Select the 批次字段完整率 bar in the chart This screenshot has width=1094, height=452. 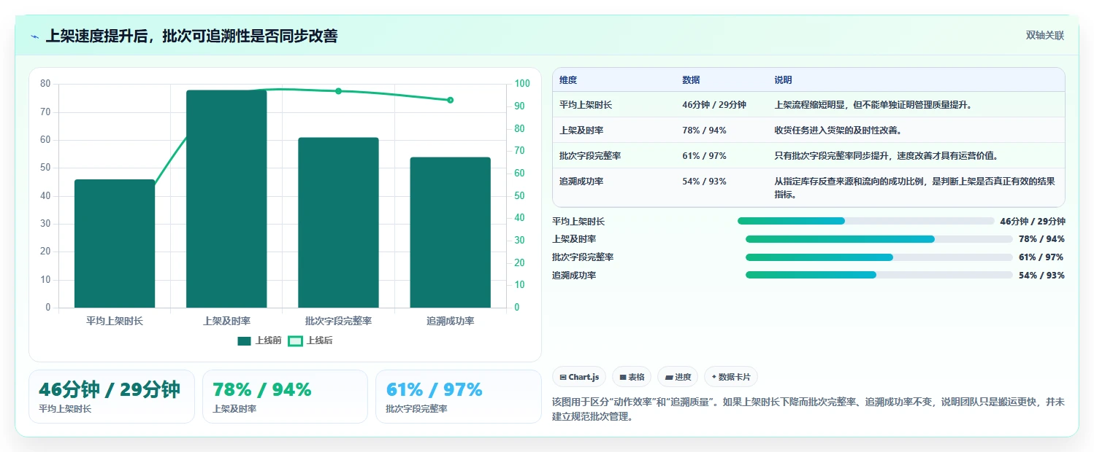[x=338, y=222]
